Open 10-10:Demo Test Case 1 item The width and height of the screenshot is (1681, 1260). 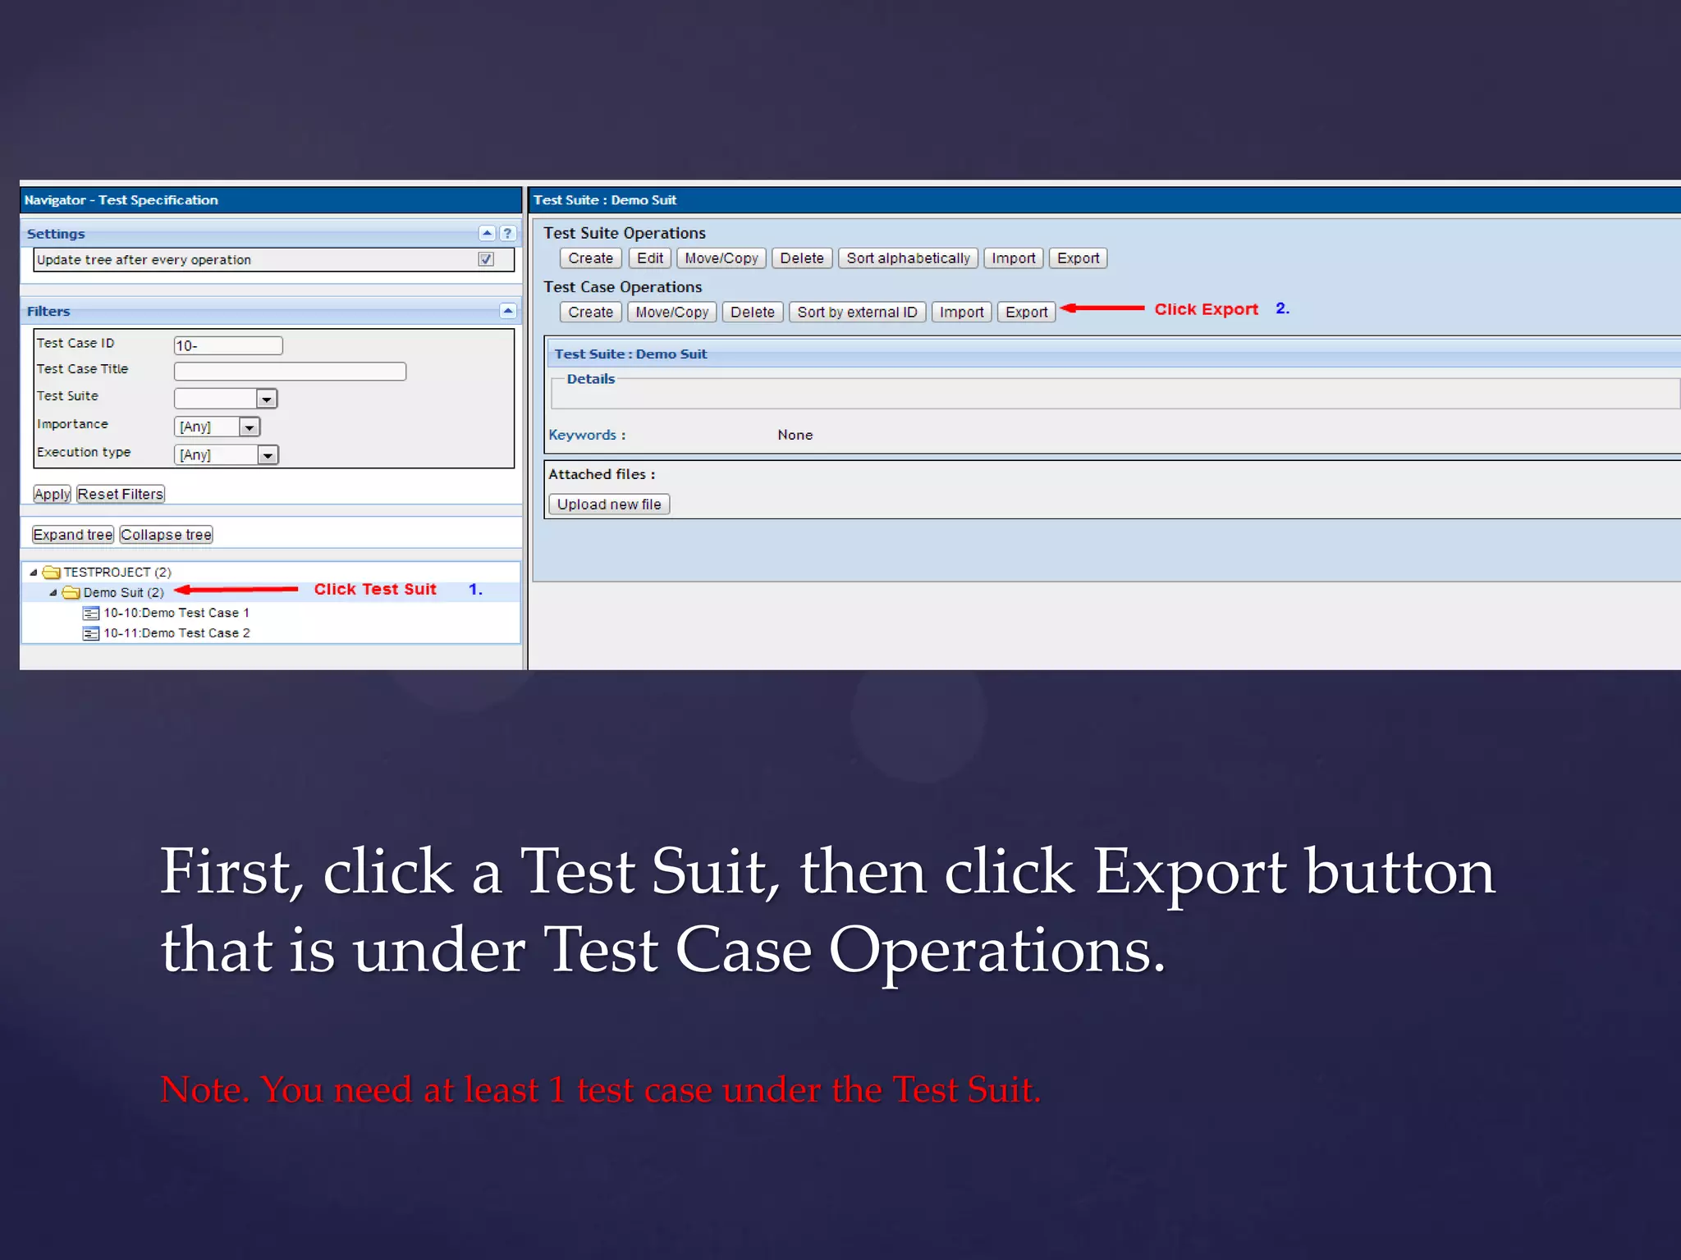tap(176, 613)
